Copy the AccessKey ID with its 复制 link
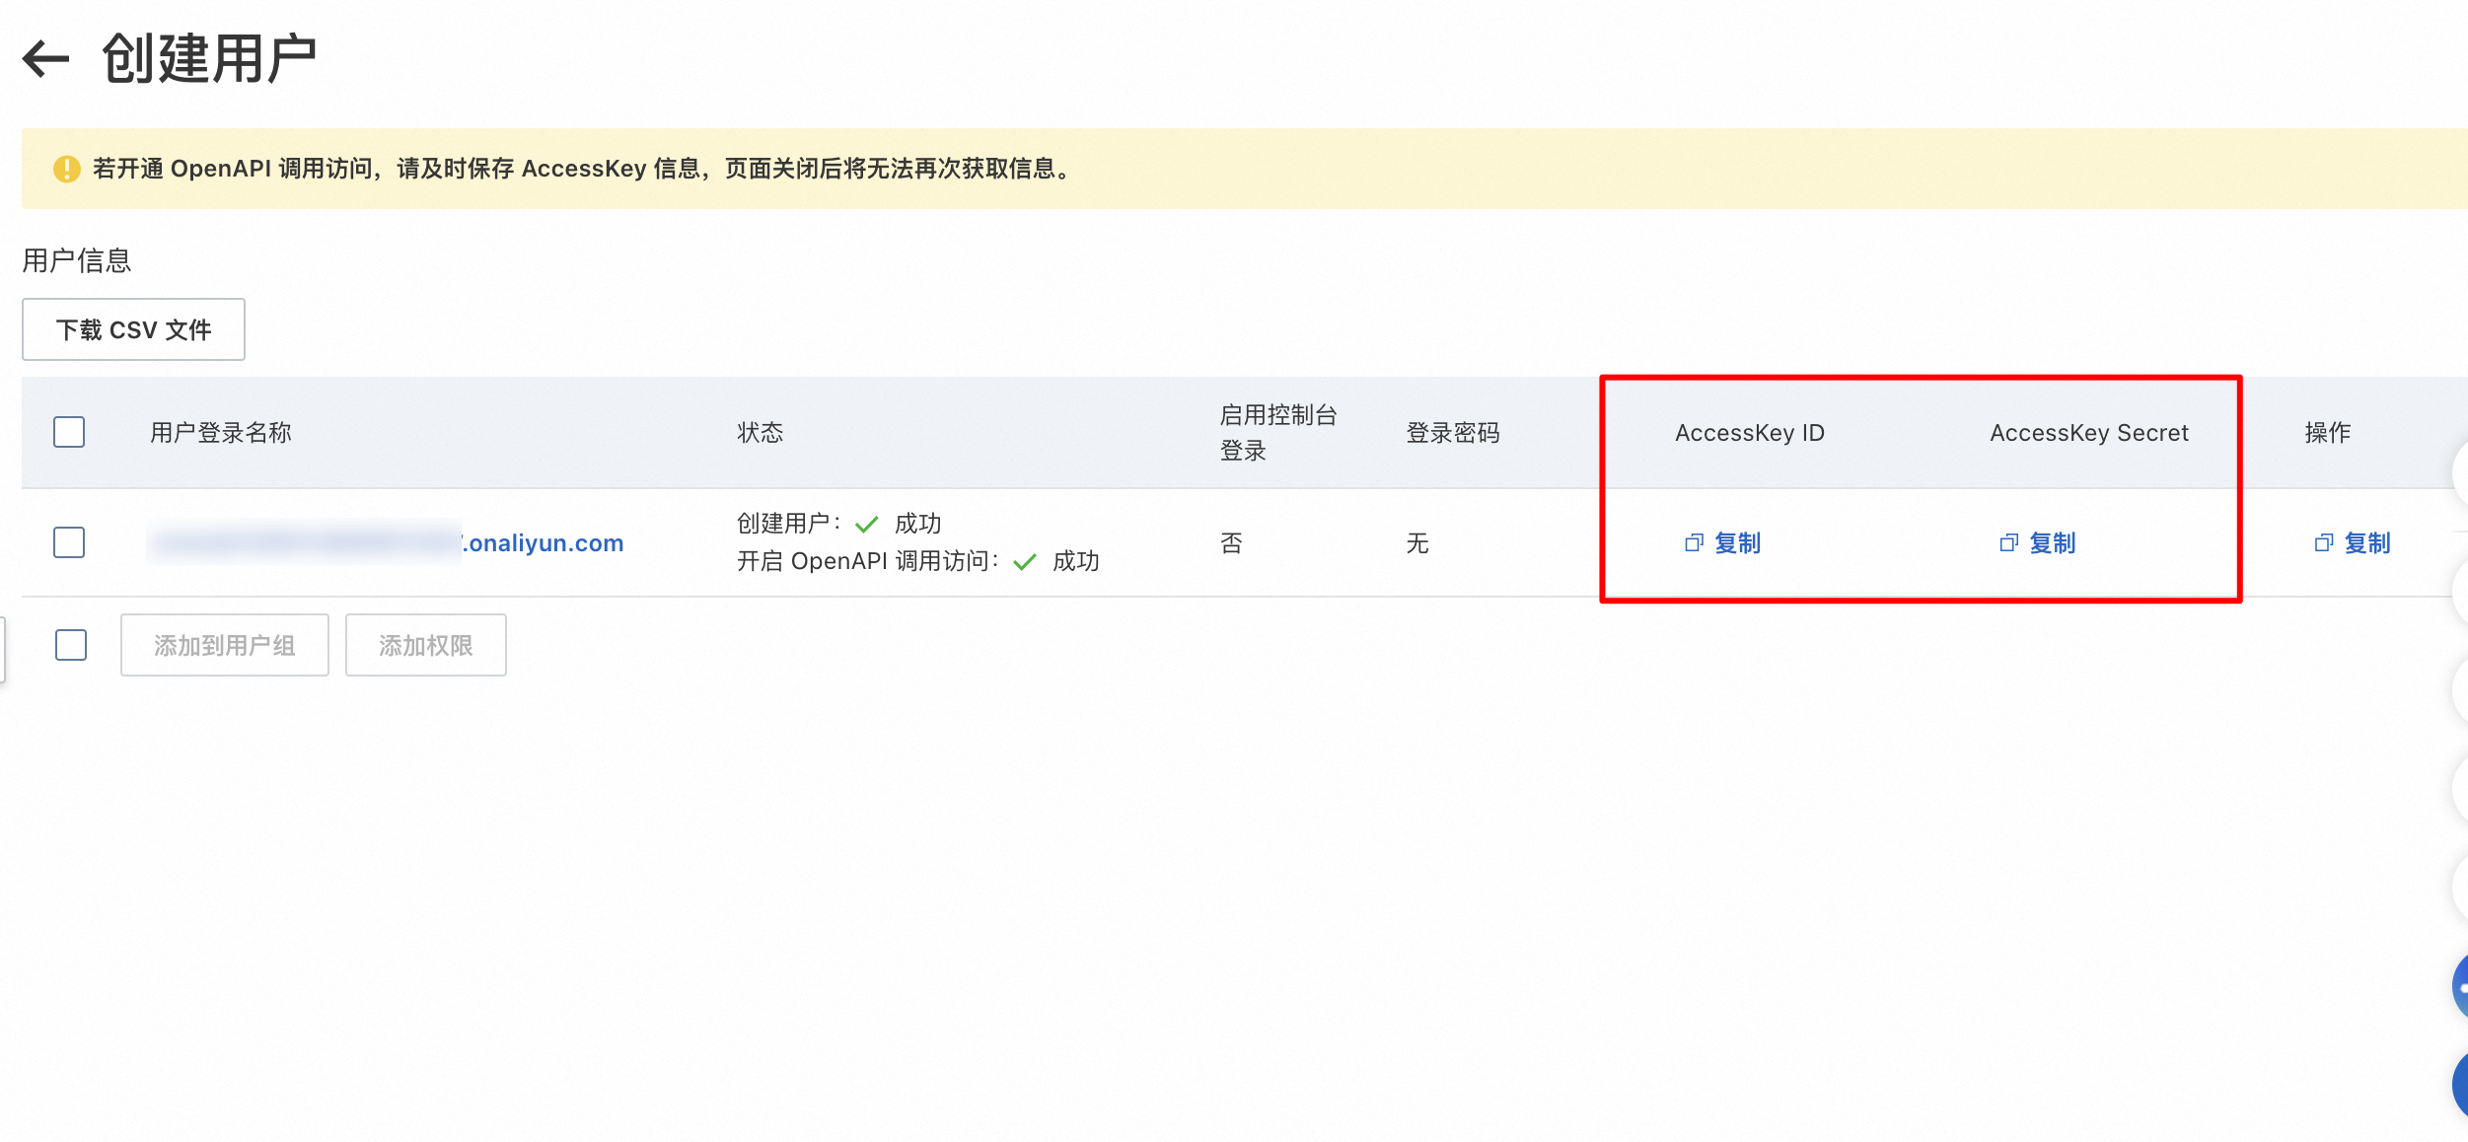2468x1142 pixels. click(x=1737, y=543)
